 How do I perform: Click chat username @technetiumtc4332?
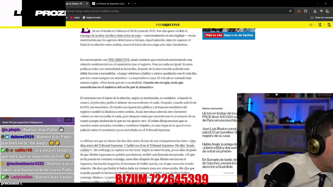point(25,164)
